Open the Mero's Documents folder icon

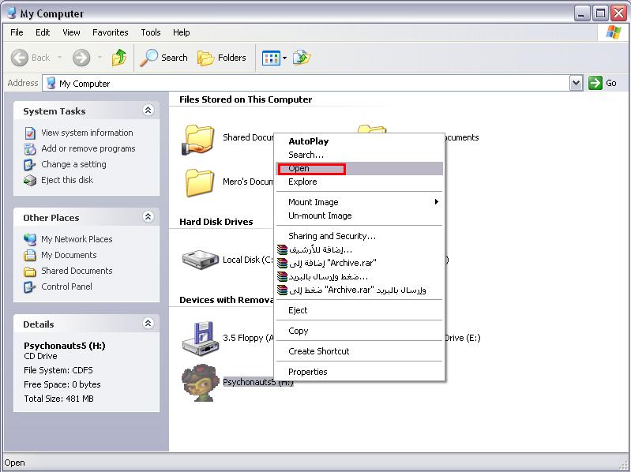(200, 182)
